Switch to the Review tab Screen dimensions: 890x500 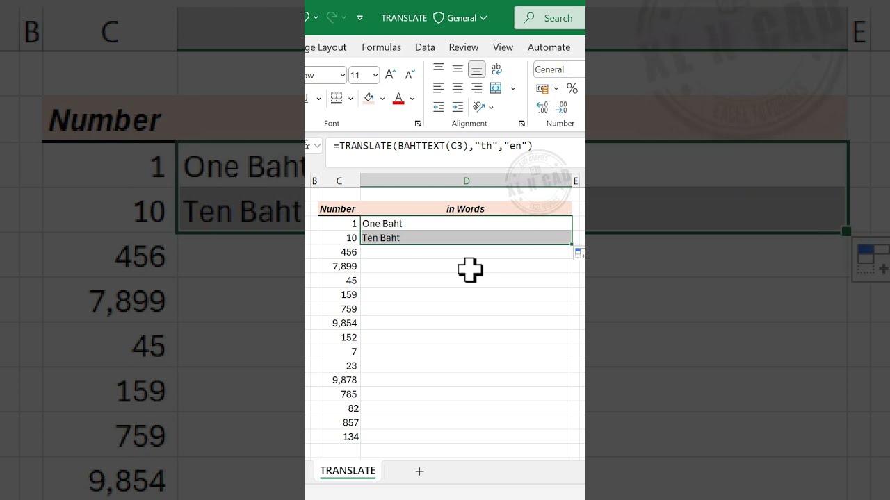[x=463, y=47]
